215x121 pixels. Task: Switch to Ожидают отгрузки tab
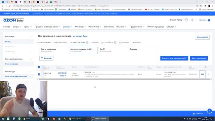click(79, 42)
